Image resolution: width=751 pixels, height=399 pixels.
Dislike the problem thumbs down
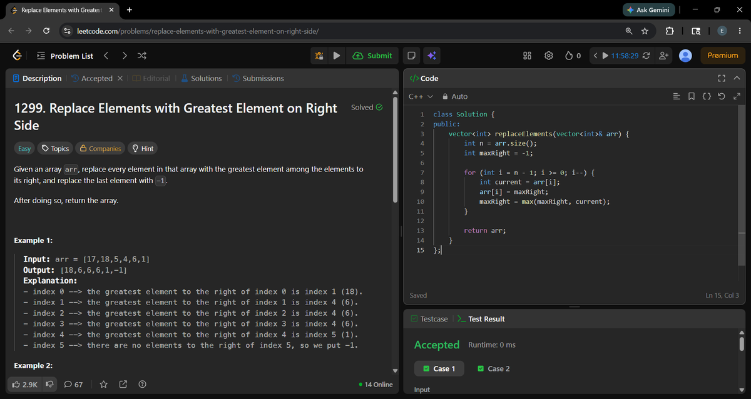tap(50, 385)
